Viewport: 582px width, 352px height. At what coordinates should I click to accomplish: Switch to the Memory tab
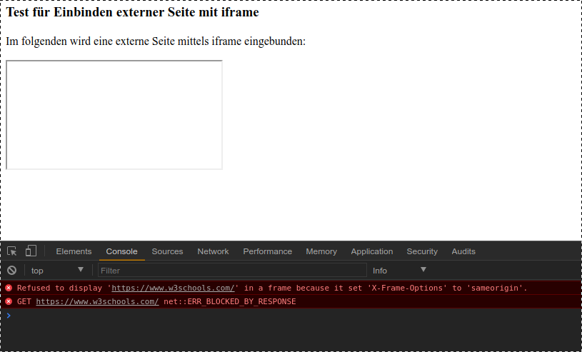(321, 251)
